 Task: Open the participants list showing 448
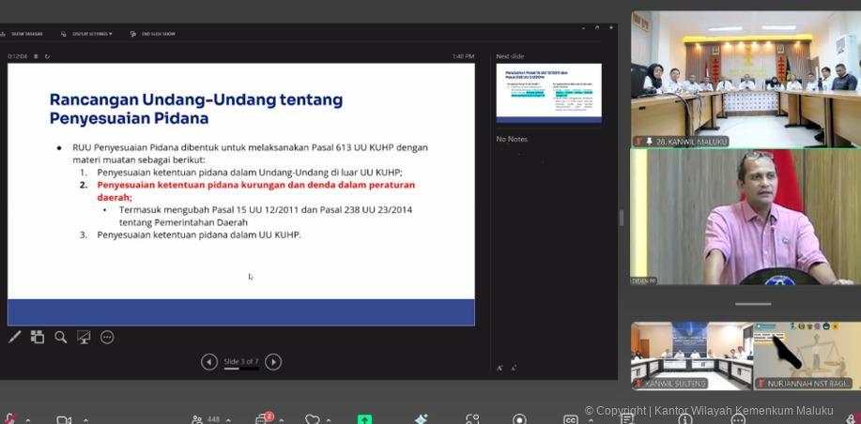point(206,419)
